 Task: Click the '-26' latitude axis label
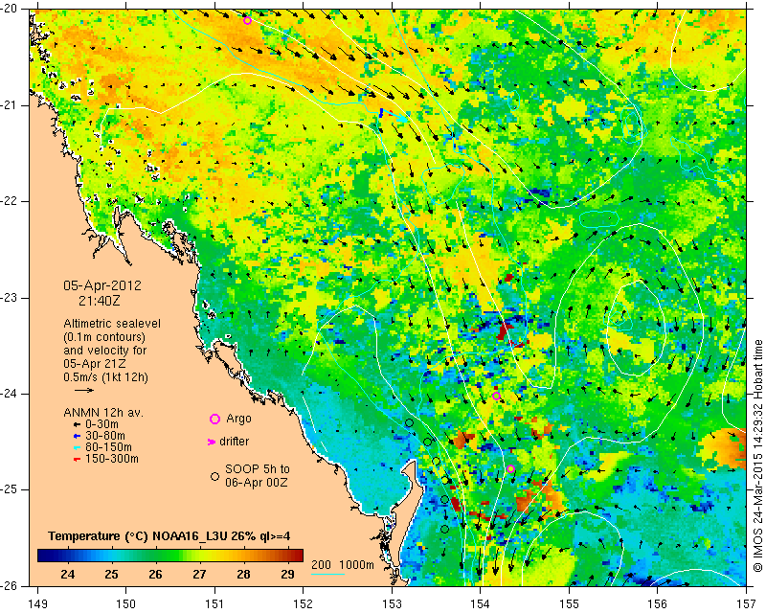click(x=10, y=585)
